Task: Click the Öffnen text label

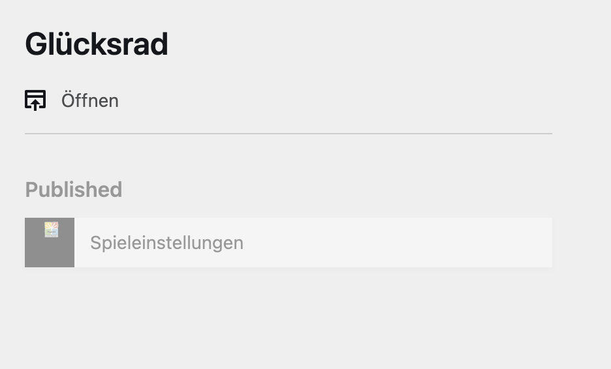Action: [x=90, y=101]
